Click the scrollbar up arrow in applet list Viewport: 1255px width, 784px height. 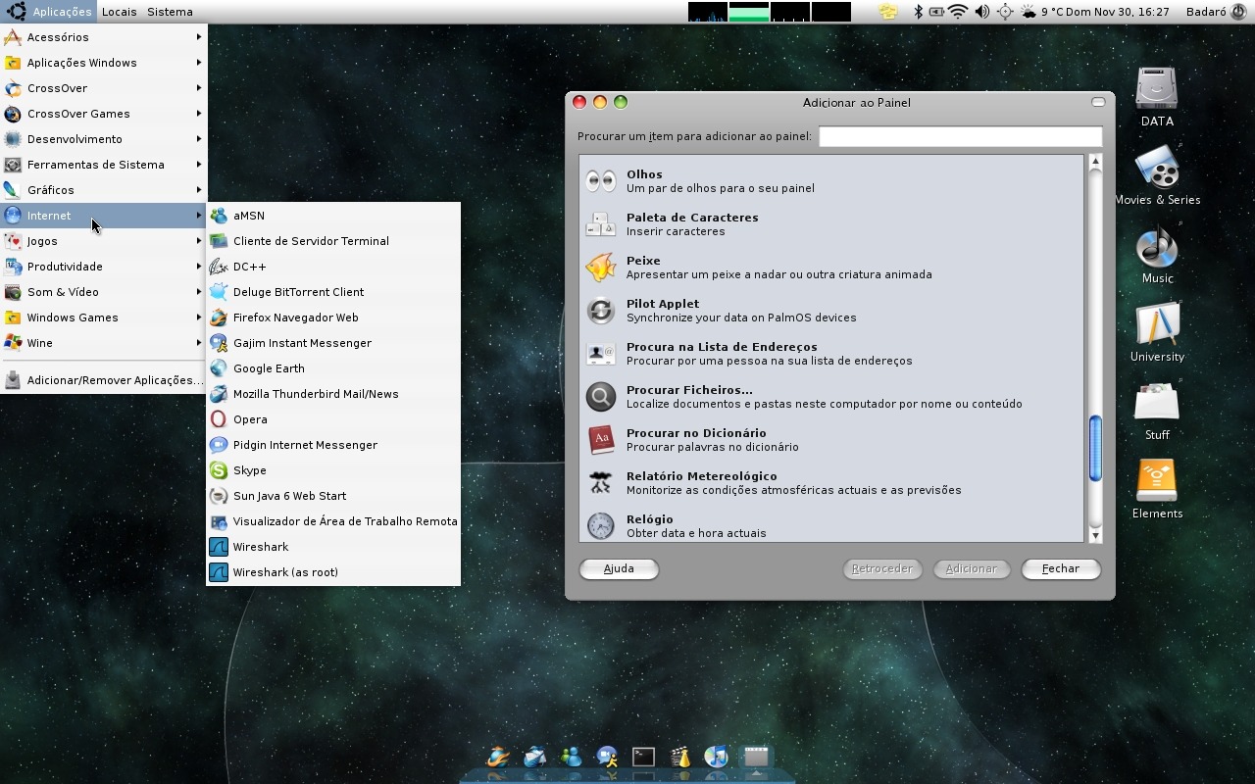1095,162
